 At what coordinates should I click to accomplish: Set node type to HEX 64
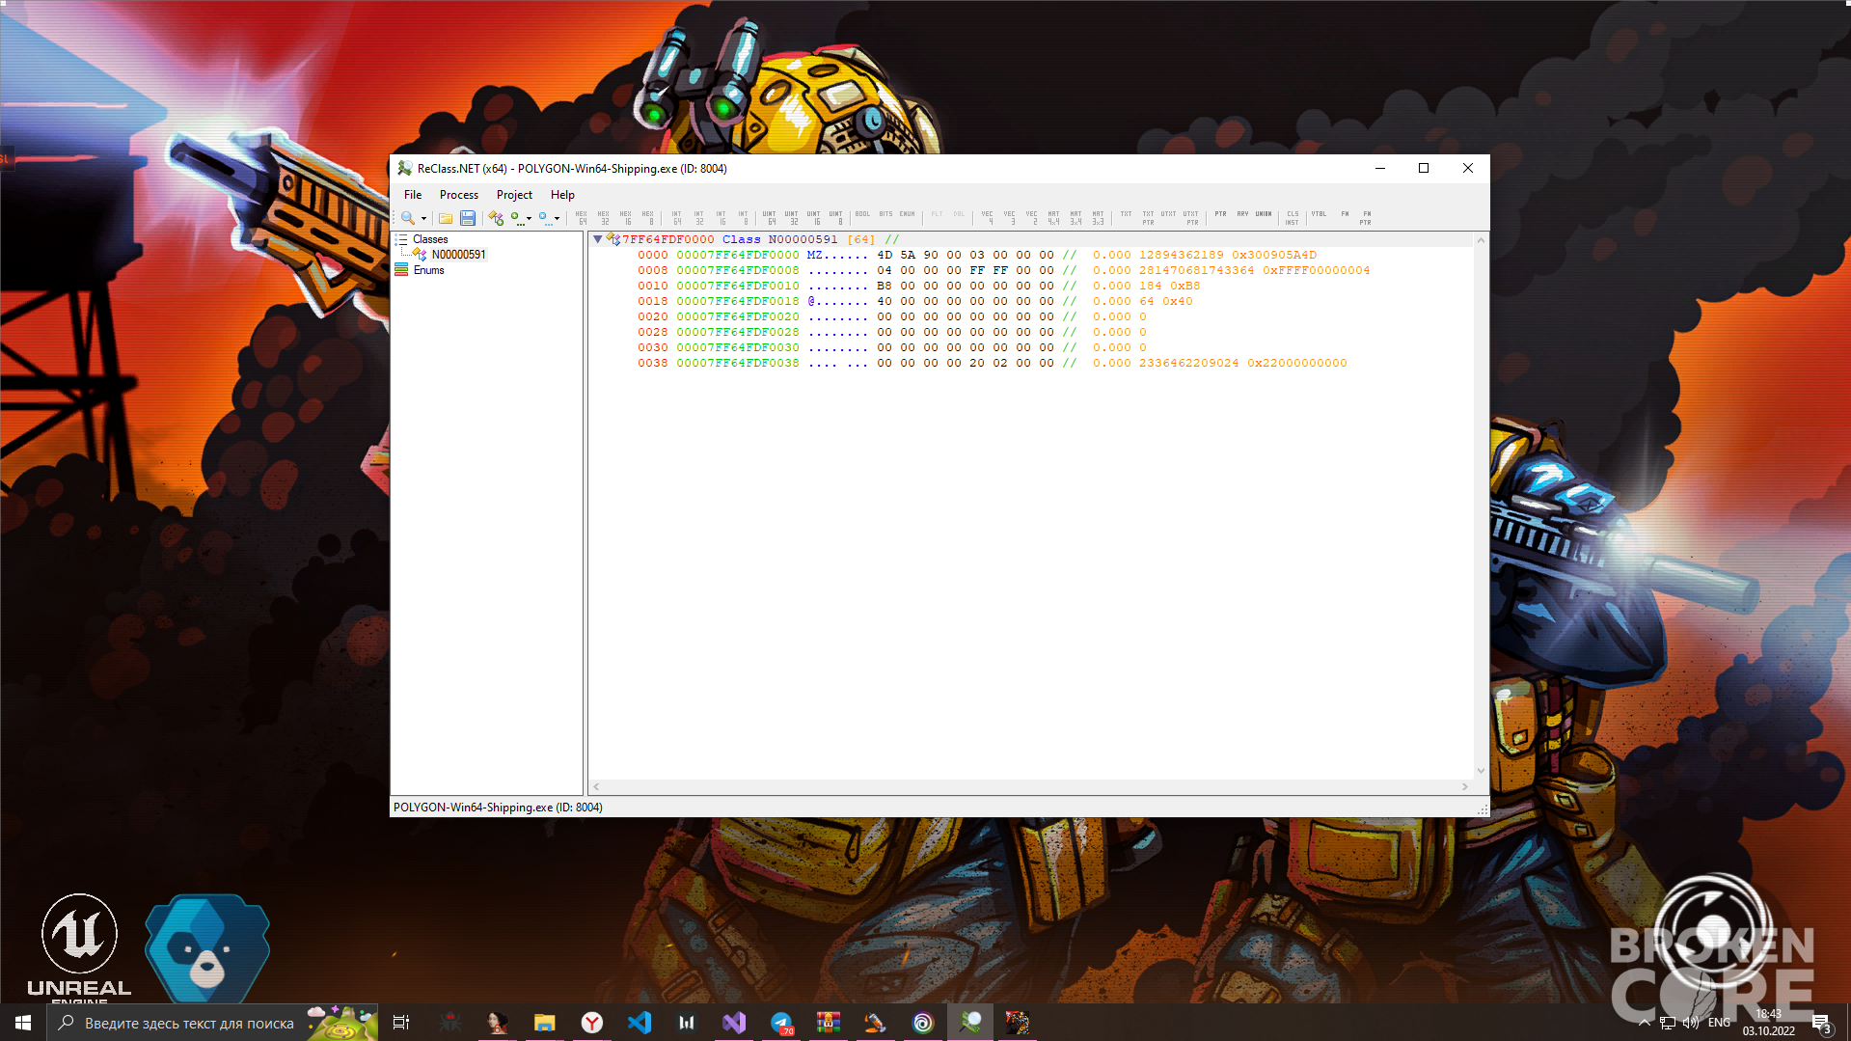[x=582, y=218]
